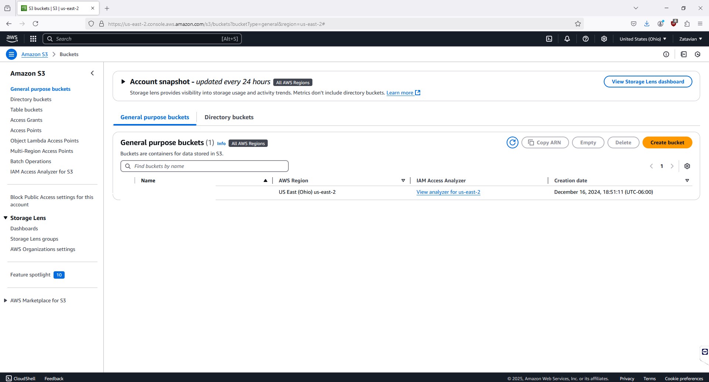Go back in the browser
The width and height of the screenshot is (709, 382).
(9, 24)
